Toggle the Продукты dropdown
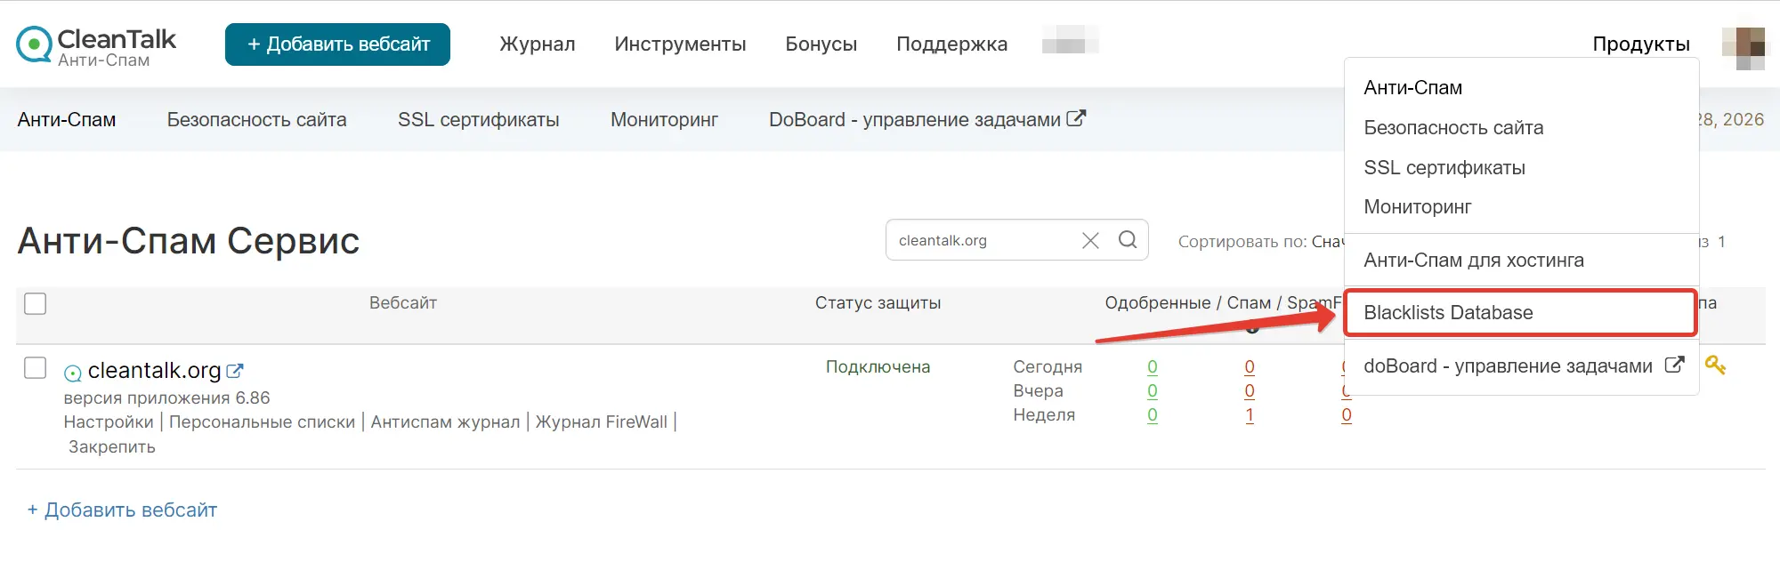1780x562 pixels. (x=1641, y=44)
